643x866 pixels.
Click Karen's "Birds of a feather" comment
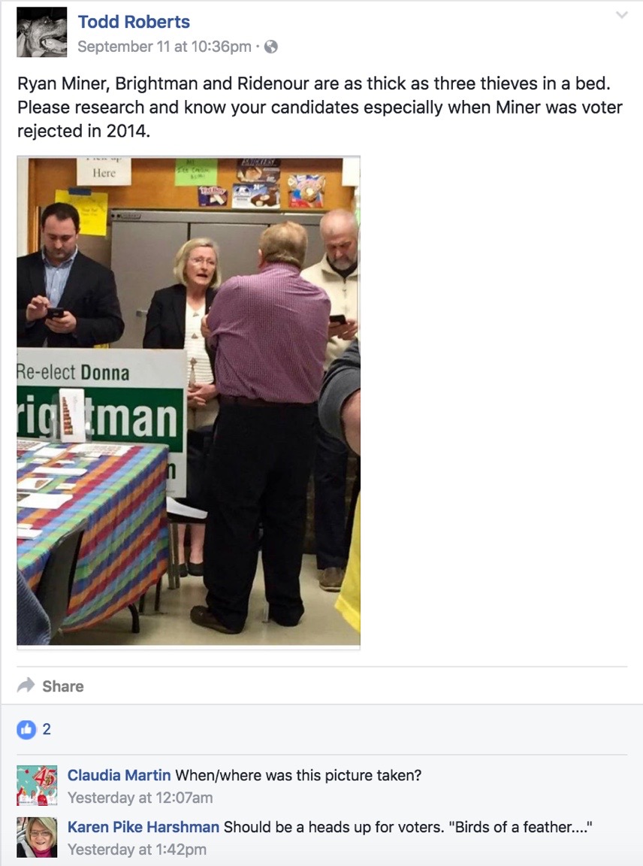408,827
